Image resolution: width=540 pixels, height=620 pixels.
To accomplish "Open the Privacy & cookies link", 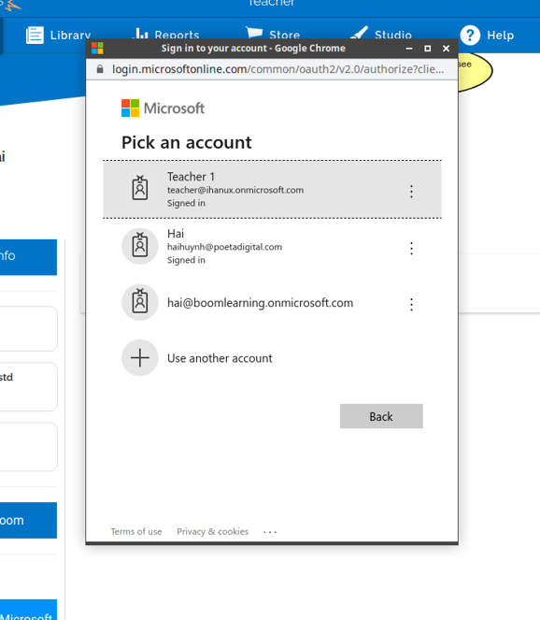I will [212, 531].
